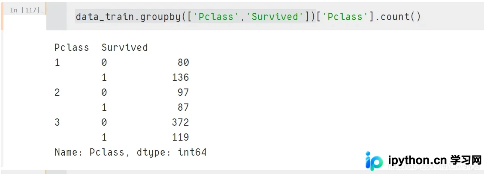
Task: Click the value 136 in the output
Action: click(x=181, y=77)
